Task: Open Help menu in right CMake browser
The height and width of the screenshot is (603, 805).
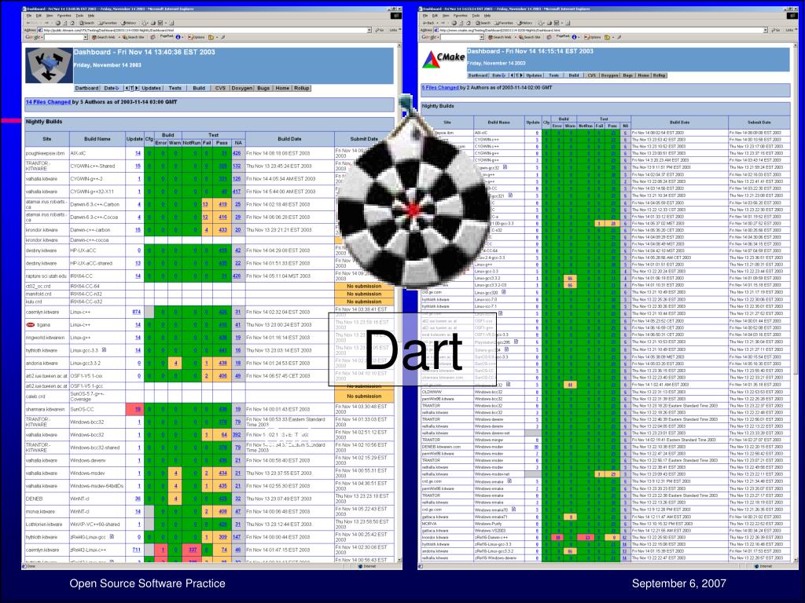Action: pyautogui.click(x=487, y=16)
